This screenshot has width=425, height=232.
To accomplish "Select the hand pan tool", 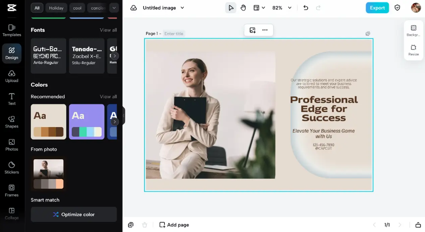I will point(243,8).
